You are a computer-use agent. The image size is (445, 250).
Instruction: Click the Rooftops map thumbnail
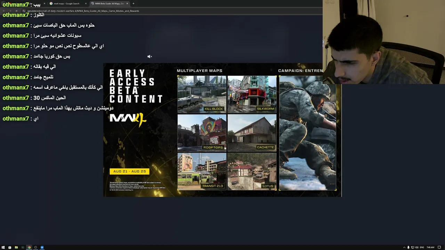point(202,133)
